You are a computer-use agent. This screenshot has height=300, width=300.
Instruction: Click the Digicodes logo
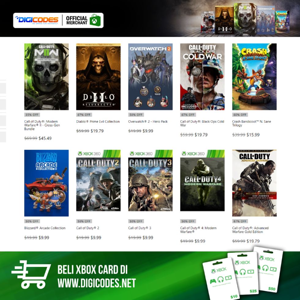(x=37, y=20)
